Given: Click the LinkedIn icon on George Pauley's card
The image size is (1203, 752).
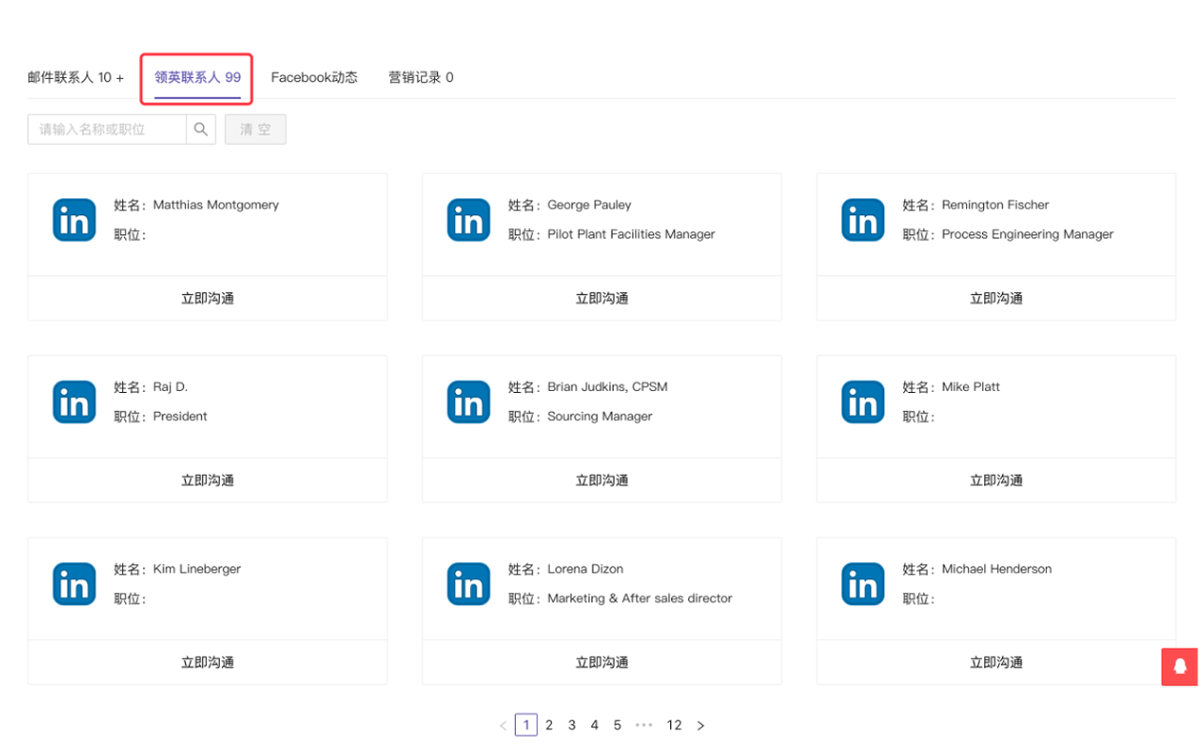Looking at the screenshot, I should tap(468, 219).
